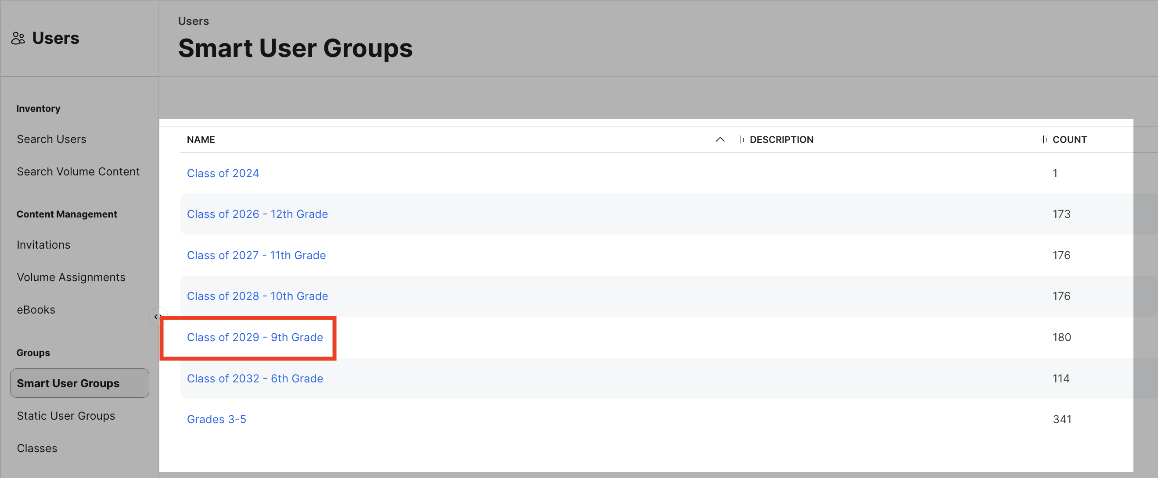Go to Invitations in Content Management
The width and height of the screenshot is (1158, 478).
(43, 245)
